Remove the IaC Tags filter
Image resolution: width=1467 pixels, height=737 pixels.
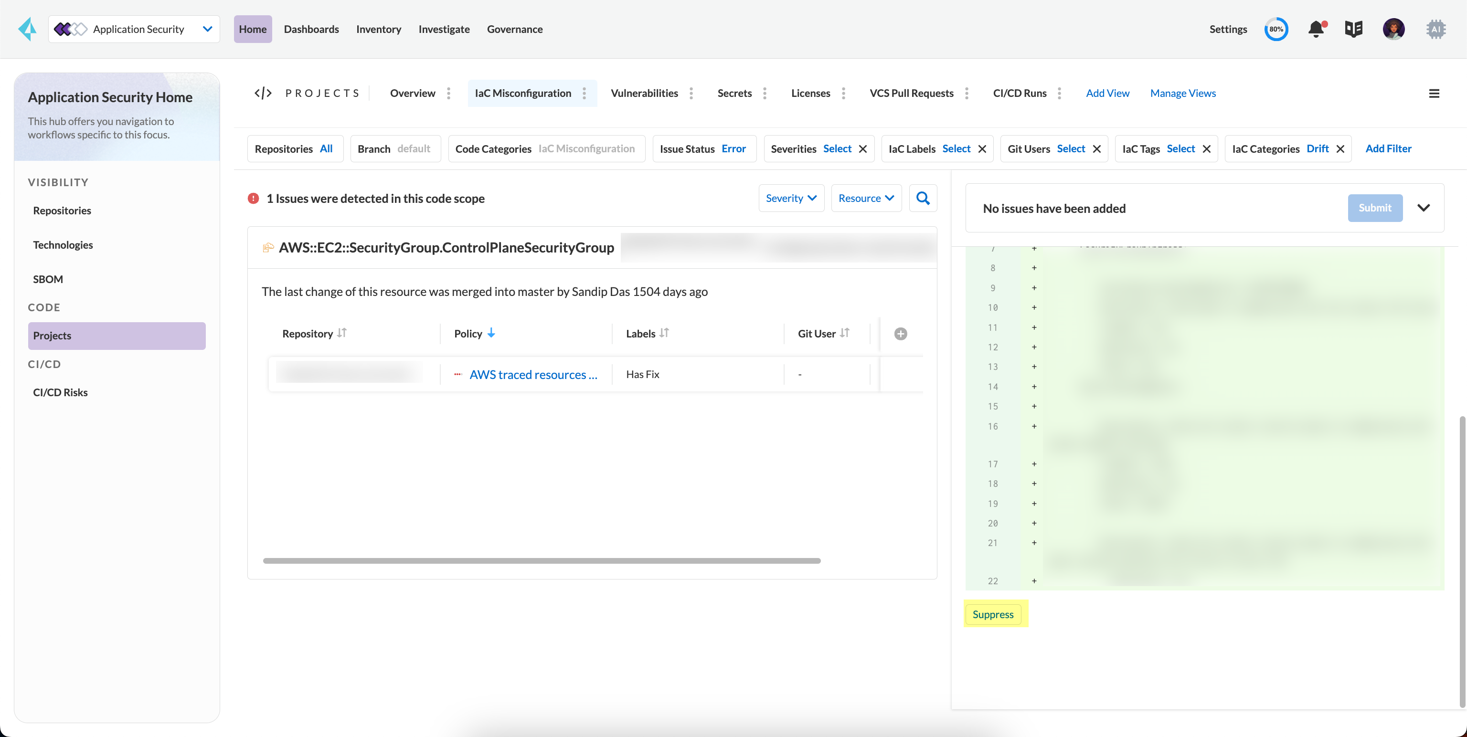1206,149
